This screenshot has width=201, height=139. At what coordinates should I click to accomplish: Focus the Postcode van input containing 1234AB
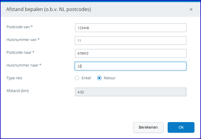click(x=131, y=28)
